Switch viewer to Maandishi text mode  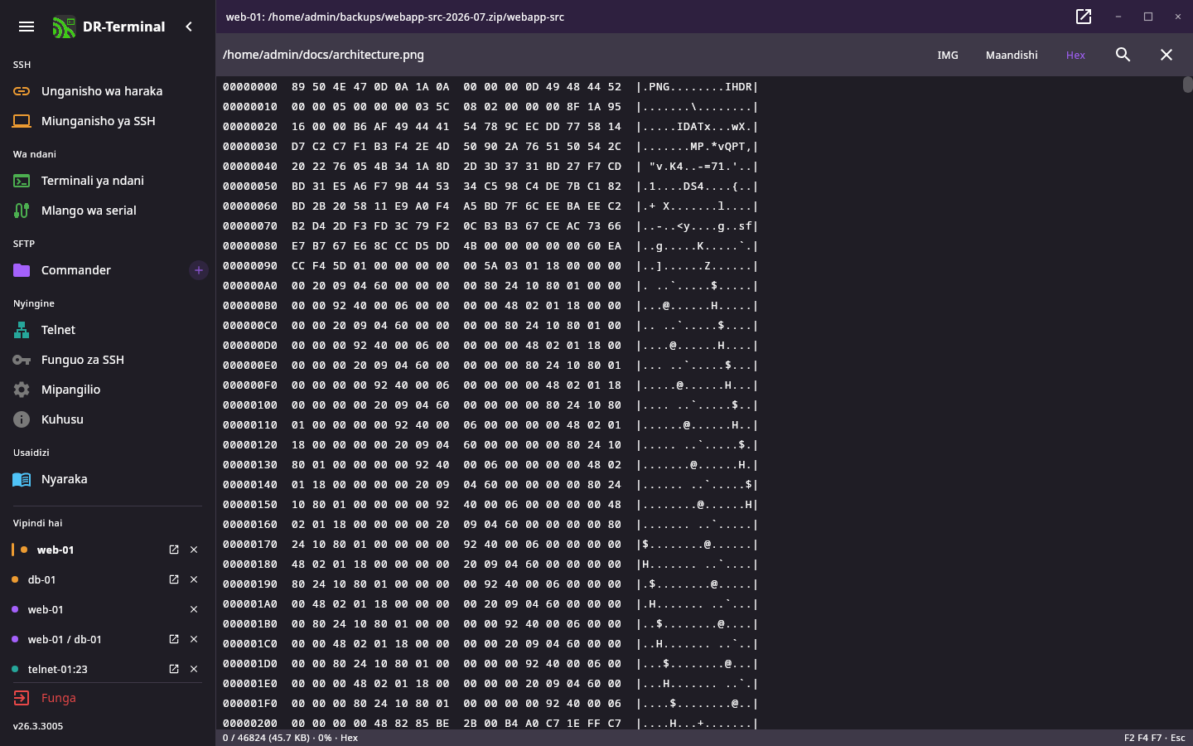tap(1012, 55)
